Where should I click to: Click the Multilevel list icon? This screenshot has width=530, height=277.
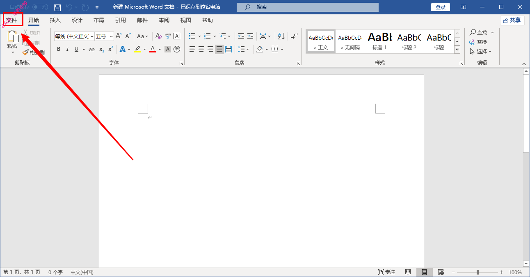coord(223,36)
